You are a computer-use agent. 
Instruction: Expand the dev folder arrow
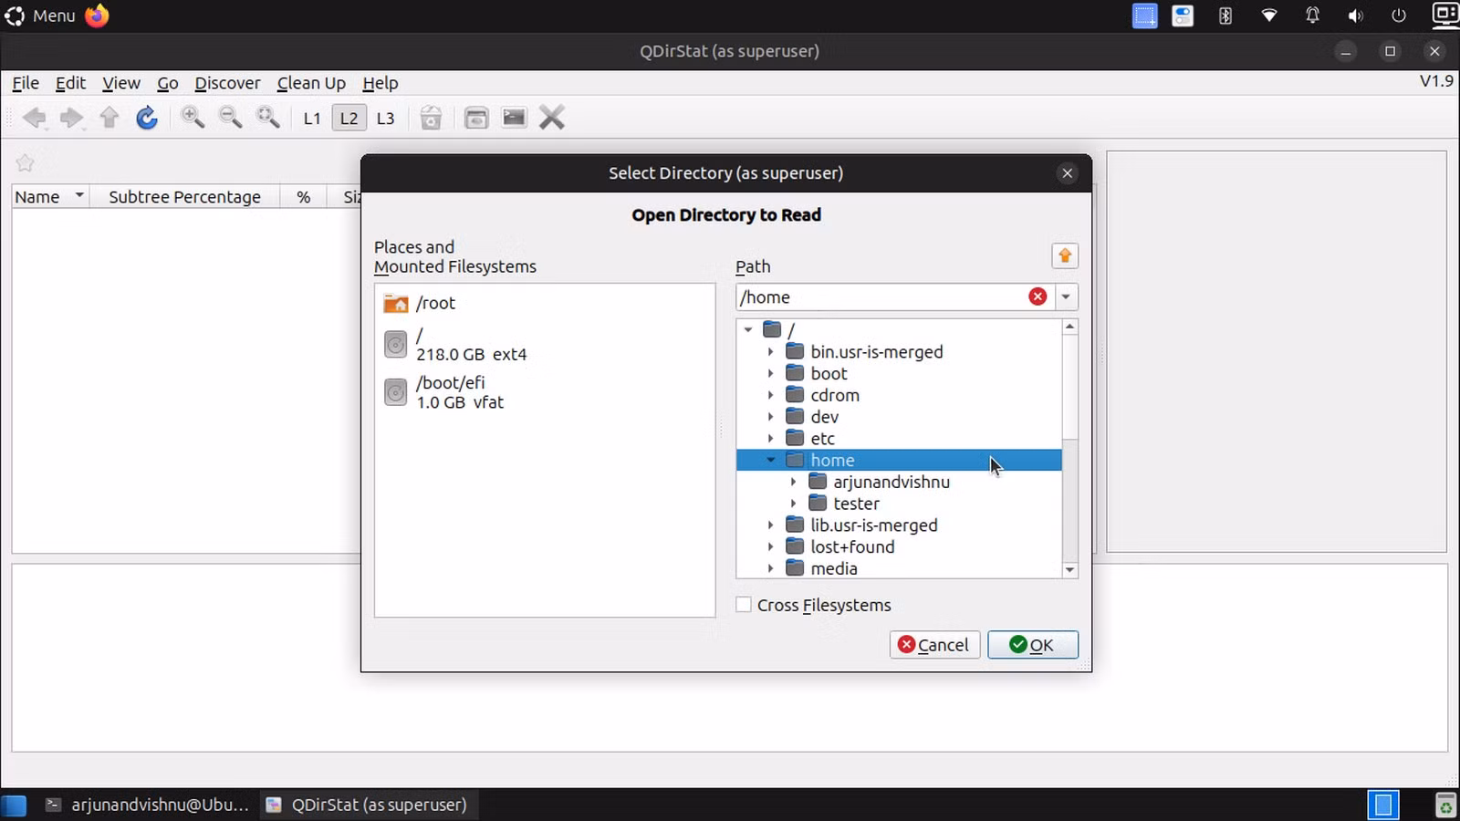(771, 417)
